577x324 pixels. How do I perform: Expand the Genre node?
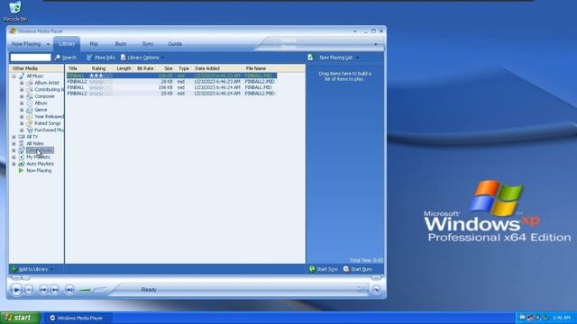click(22, 110)
